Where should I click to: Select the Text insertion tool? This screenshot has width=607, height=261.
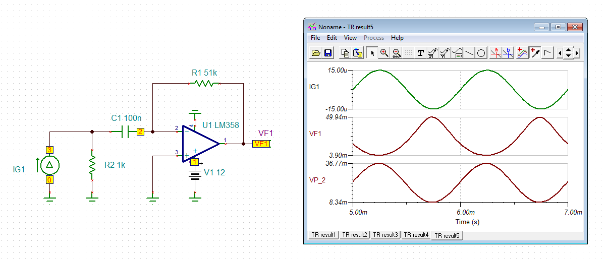420,53
